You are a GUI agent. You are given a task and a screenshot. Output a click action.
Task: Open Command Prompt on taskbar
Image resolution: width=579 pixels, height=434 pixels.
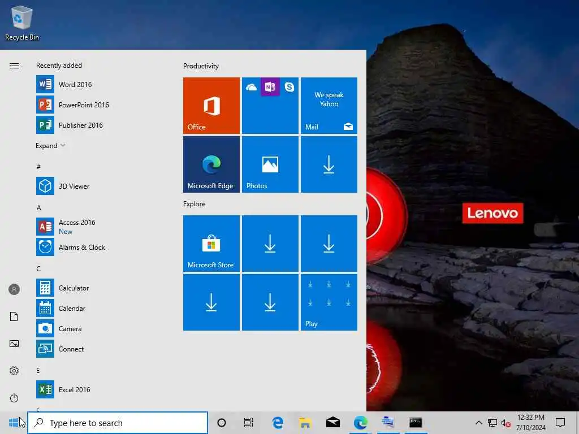(x=416, y=423)
